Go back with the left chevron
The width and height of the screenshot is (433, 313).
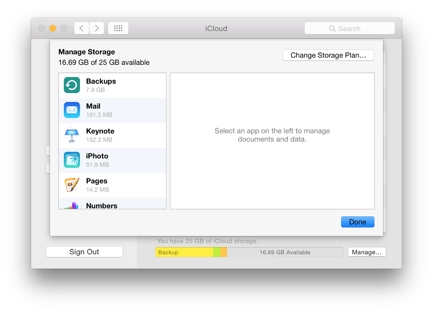point(82,28)
